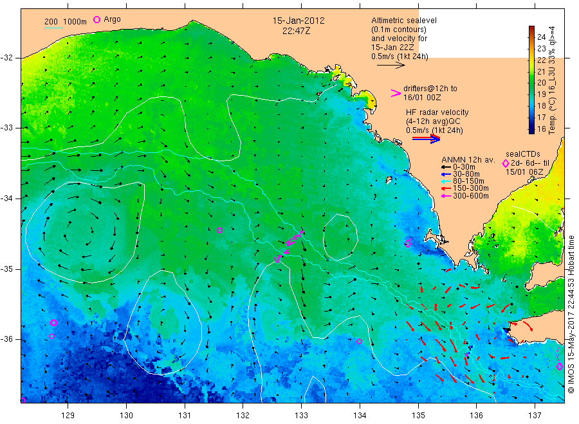Click the '15-Jan-2012' date label
Image resolution: width=579 pixels, height=424 pixels.
click(299, 21)
